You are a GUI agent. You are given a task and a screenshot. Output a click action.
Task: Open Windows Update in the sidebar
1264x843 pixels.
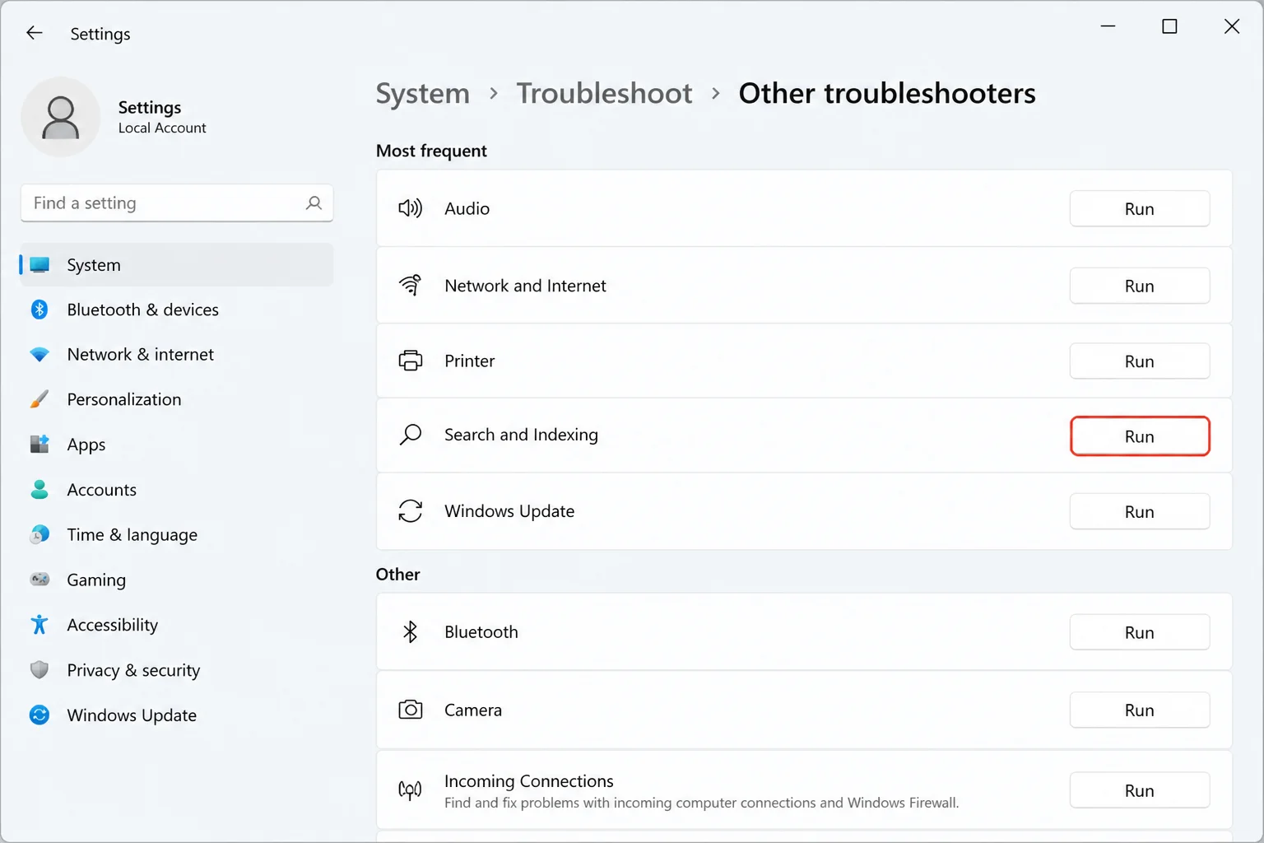click(x=177, y=715)
